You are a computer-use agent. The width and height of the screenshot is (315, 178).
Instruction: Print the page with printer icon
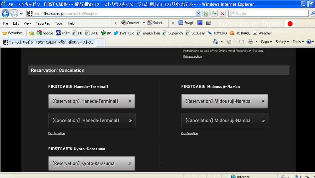coord(250,42)
